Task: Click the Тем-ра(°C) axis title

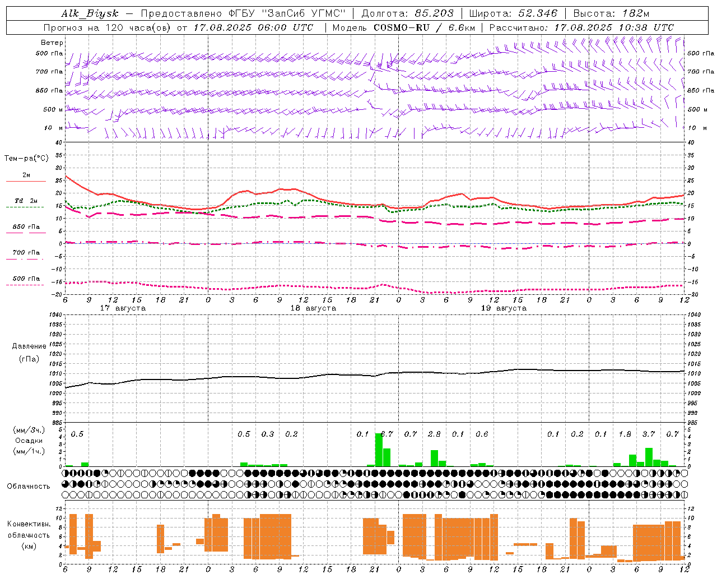Action: 26,159
